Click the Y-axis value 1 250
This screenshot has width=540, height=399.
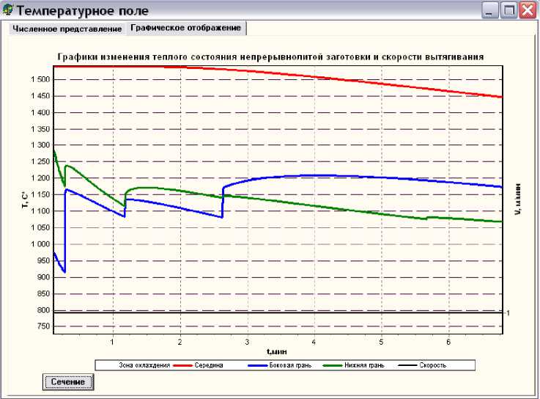(40, 162)
